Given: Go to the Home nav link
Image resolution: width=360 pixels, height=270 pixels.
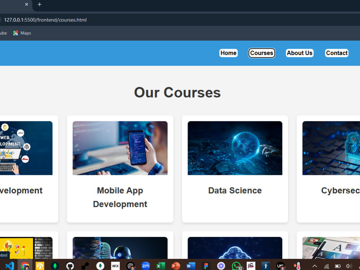Looking at the screenshot, I should click(x=229, y=53).
